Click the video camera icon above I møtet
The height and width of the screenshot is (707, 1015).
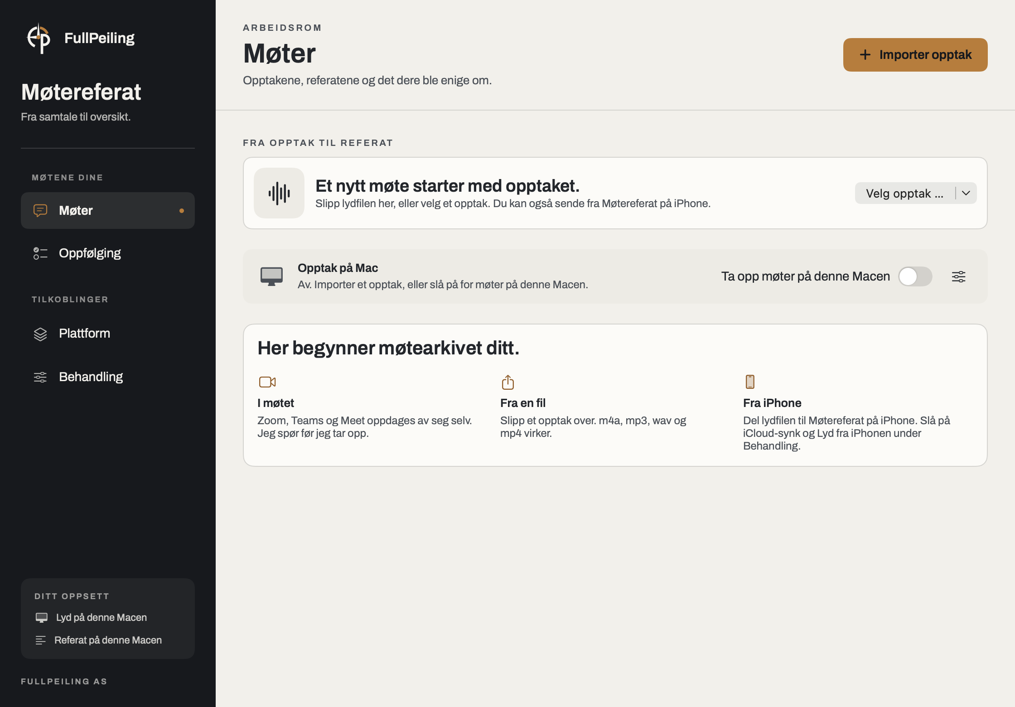(x=267, y=382)
